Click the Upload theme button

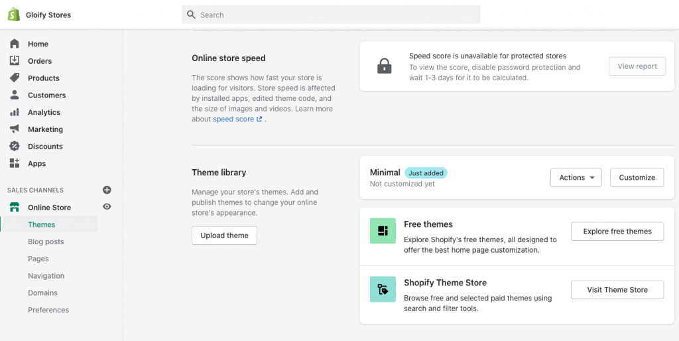(x=224, y=236)
